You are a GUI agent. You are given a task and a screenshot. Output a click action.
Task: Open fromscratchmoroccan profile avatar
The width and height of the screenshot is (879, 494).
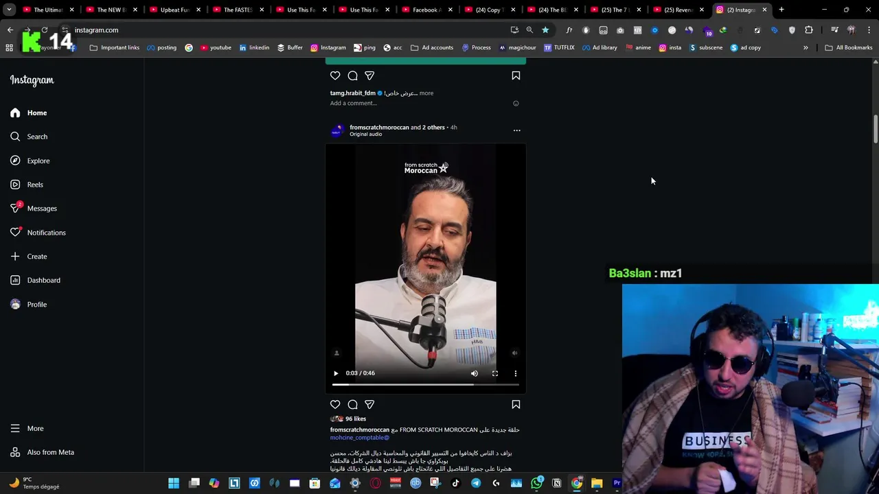point(336,130)
